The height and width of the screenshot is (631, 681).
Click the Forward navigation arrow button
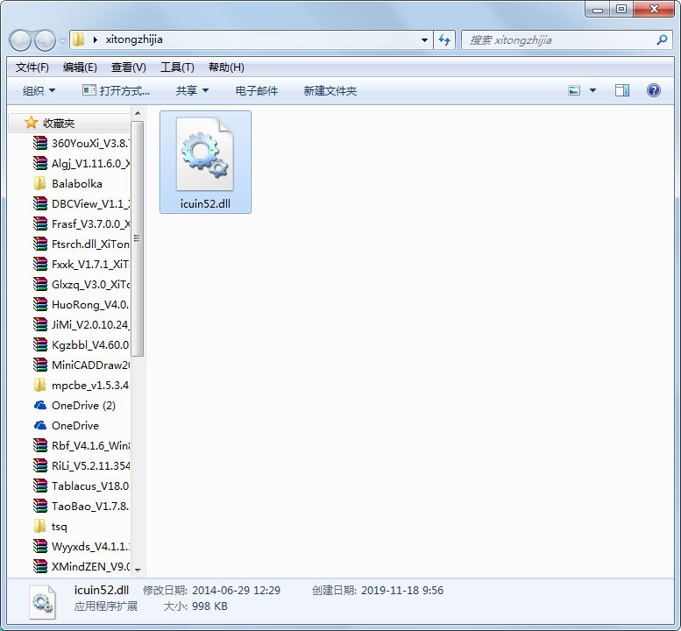(x=45, y=40)
